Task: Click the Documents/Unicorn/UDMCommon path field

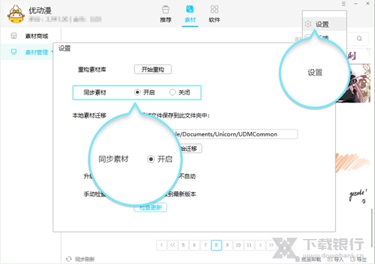Action: [236, 134]
